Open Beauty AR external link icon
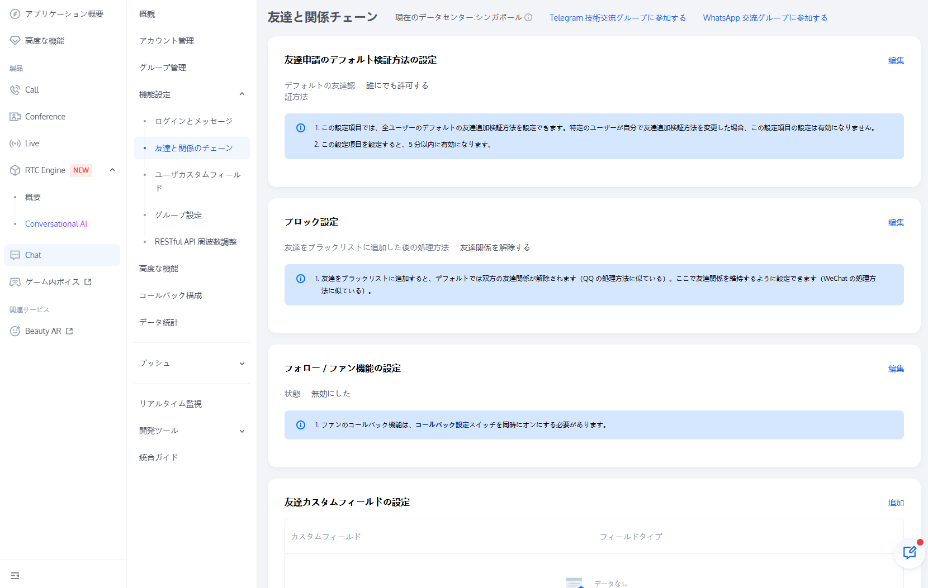 pos(69,331)
